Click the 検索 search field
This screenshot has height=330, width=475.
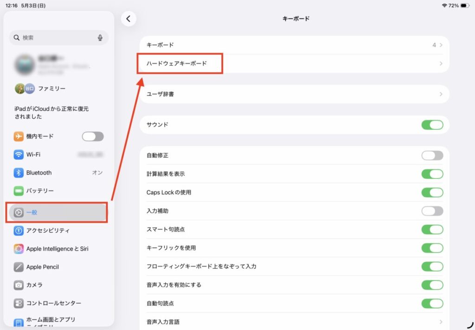[59, 38]
